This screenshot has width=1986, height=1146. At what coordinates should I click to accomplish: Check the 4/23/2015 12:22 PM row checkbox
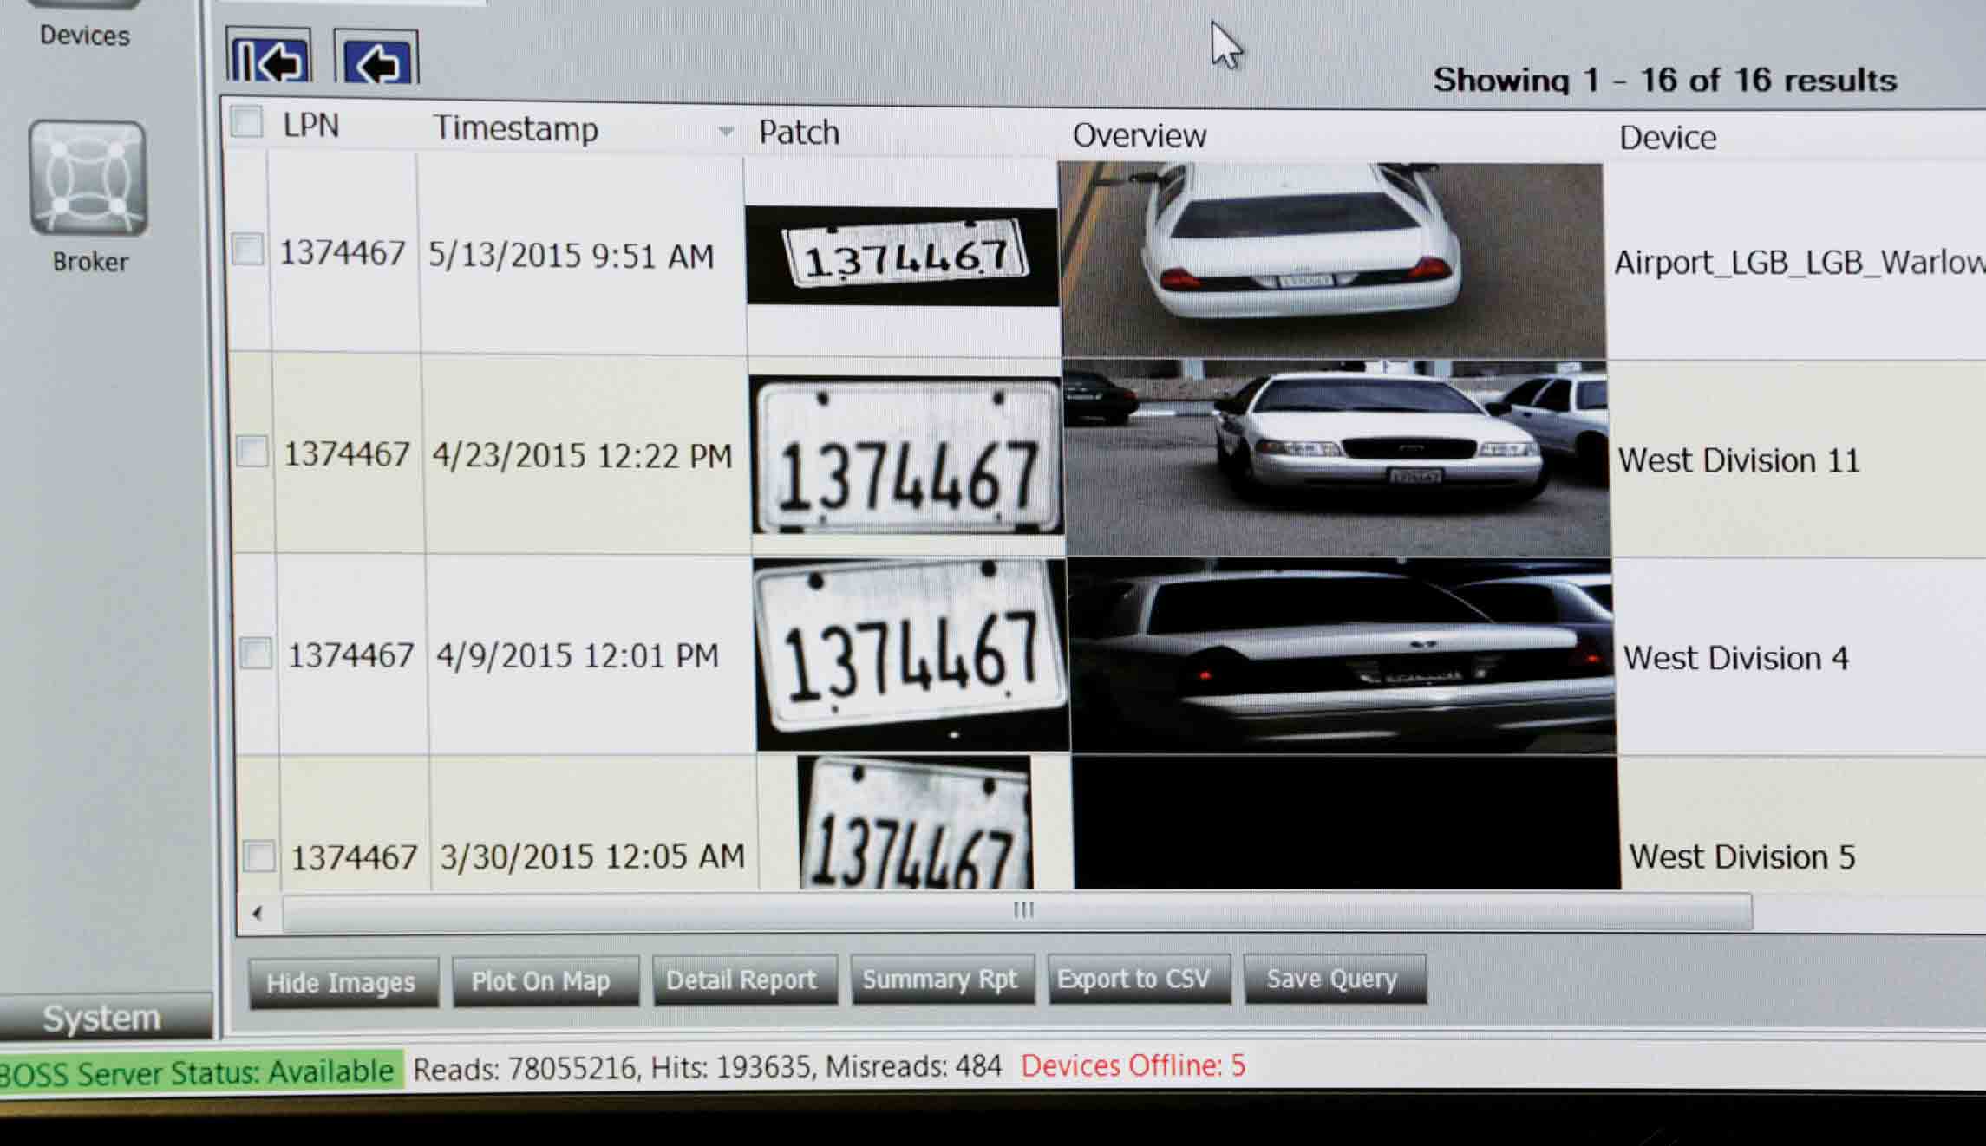point(252,452)
